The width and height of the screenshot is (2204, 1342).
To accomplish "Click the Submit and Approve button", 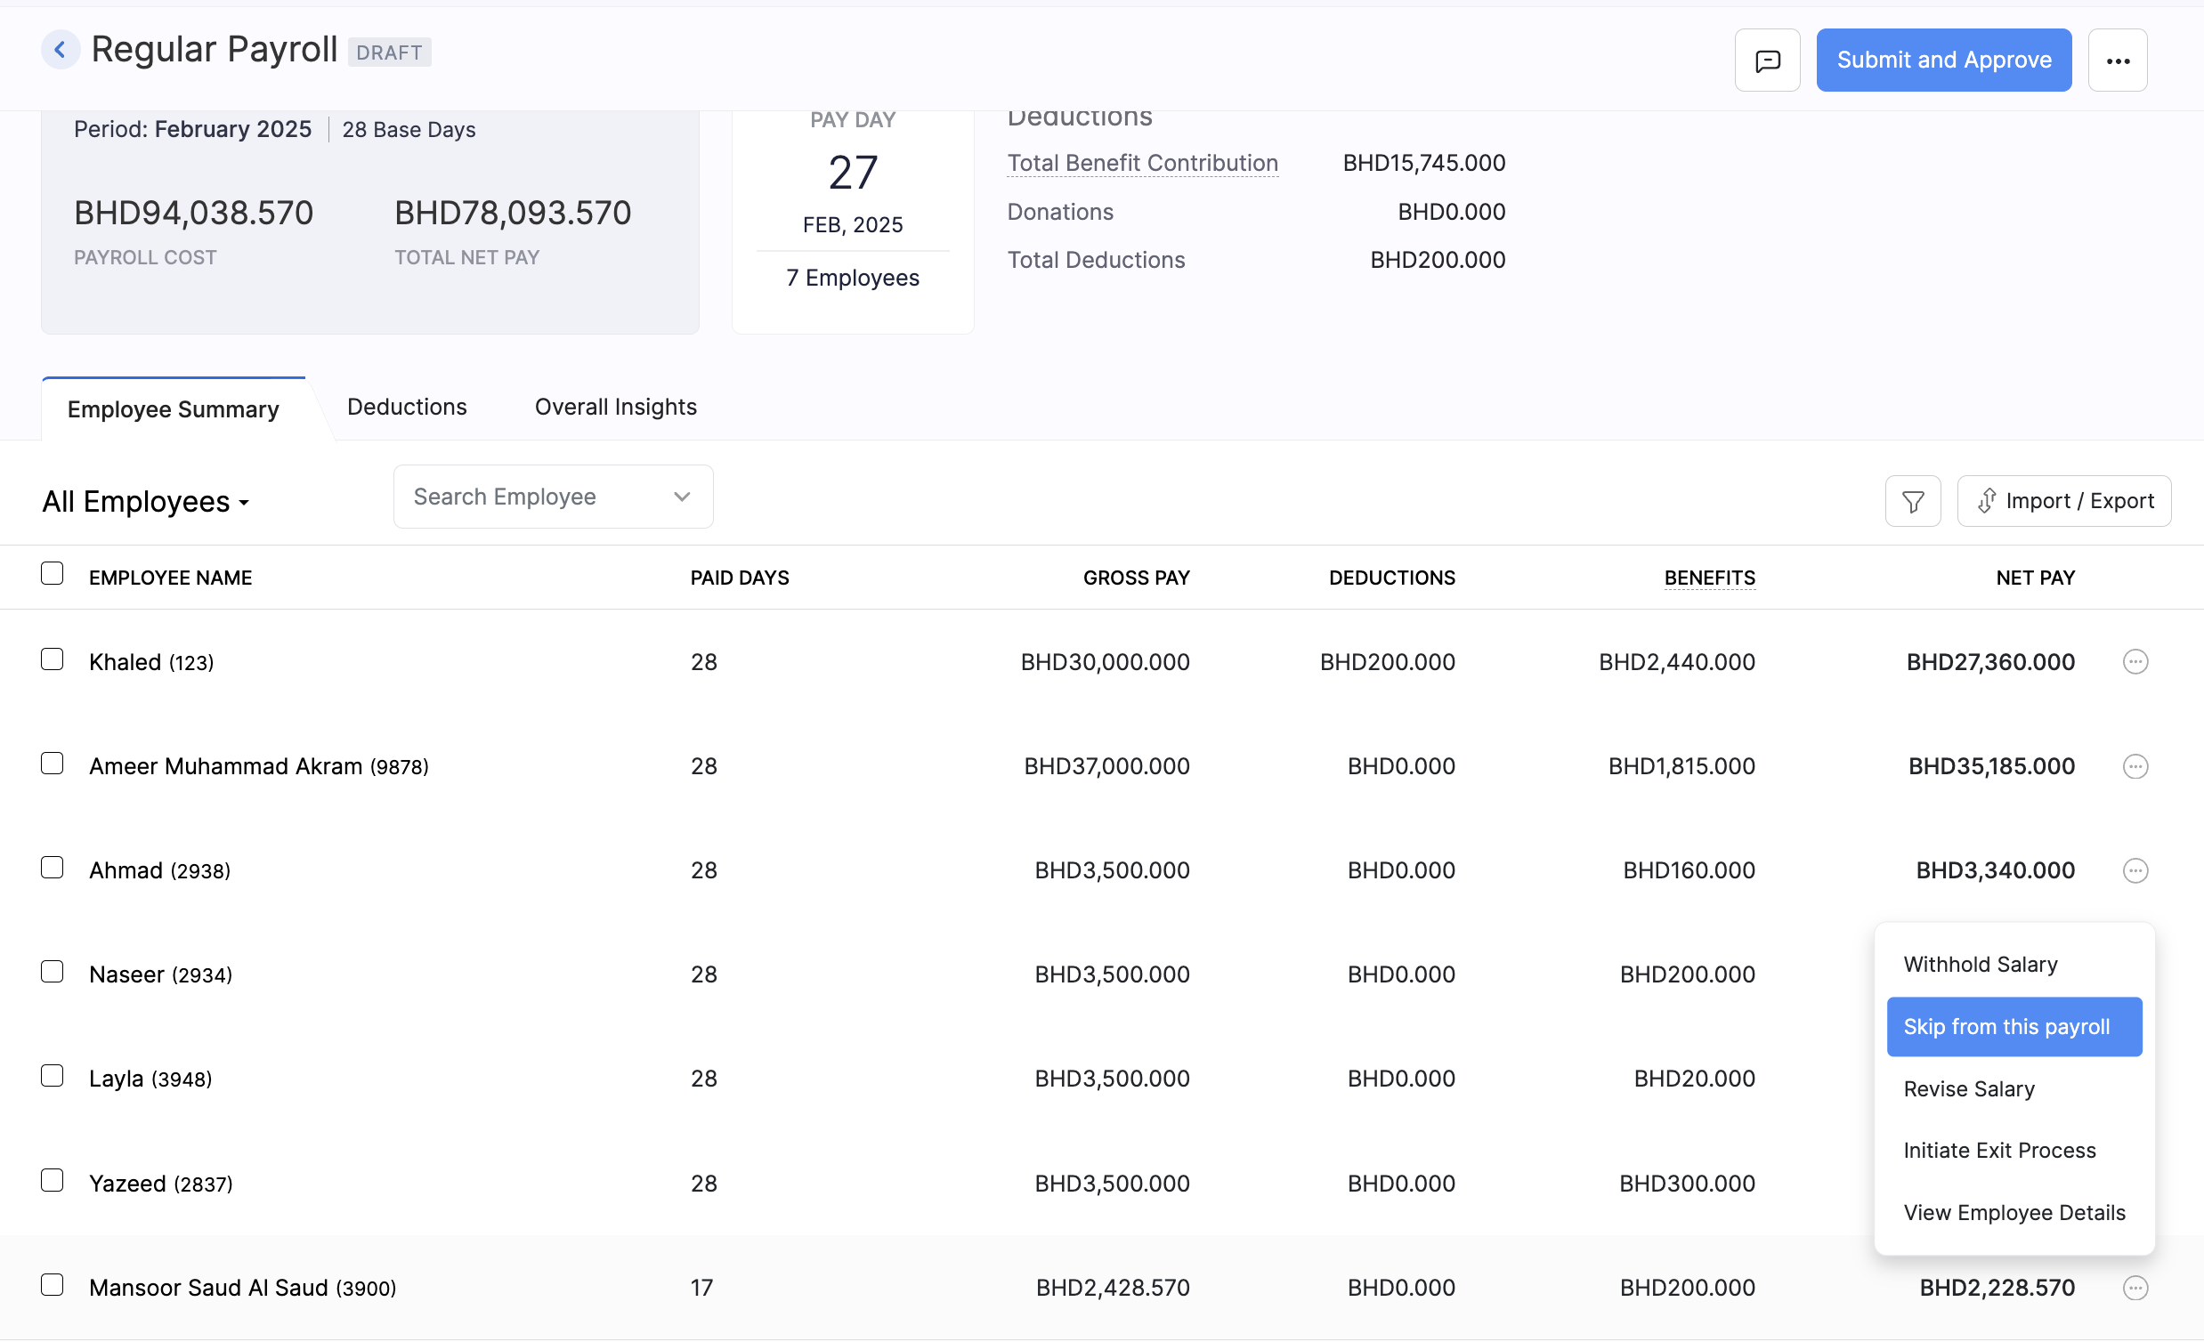I will (1944, 60).
